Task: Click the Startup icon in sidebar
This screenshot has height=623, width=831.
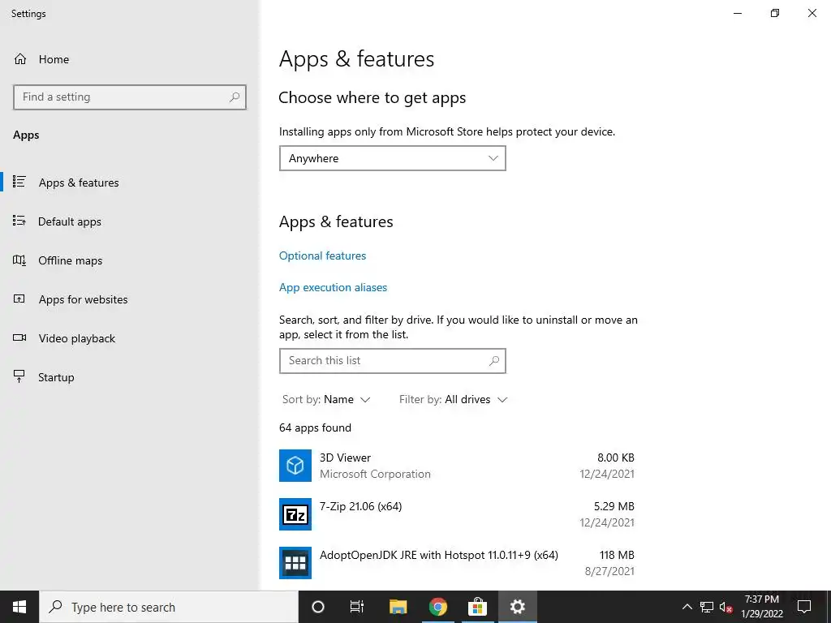Action: click(x=19, y=376)
